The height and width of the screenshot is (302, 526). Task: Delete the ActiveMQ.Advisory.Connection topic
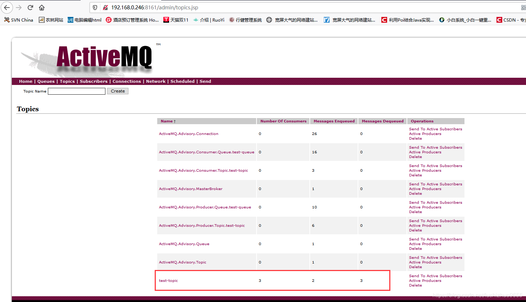tap(415, 139)
